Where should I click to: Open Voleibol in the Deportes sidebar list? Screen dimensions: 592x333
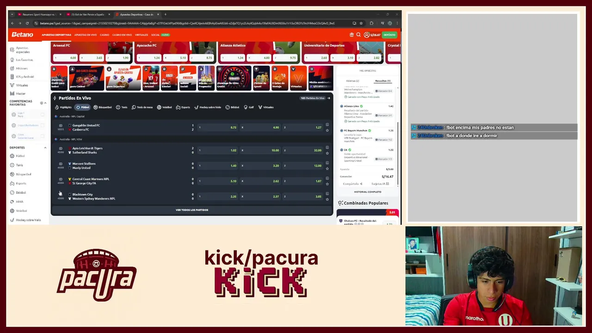click(x=21, y=211)
